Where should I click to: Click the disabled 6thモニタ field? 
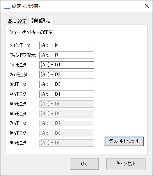click(67, 114)
